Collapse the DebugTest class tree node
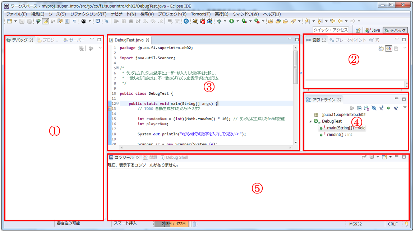 pos(310,121)
